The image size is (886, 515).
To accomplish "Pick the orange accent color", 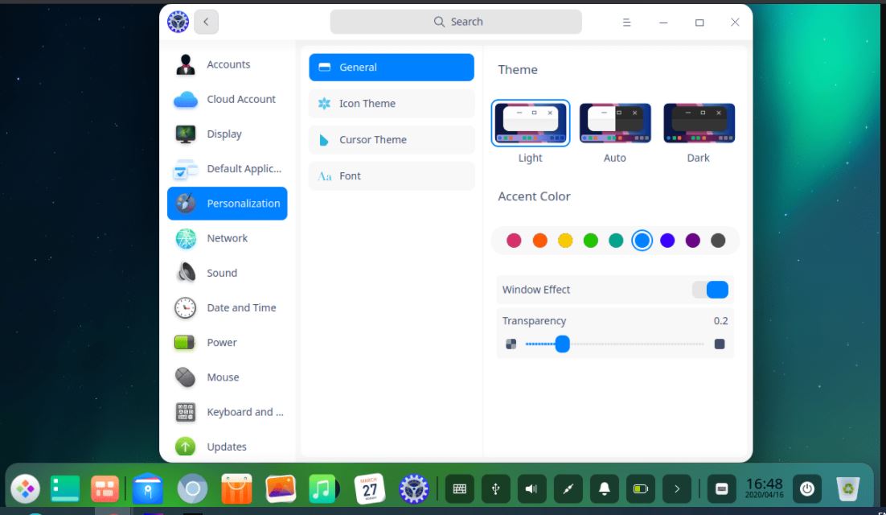I will click(539, 241).
